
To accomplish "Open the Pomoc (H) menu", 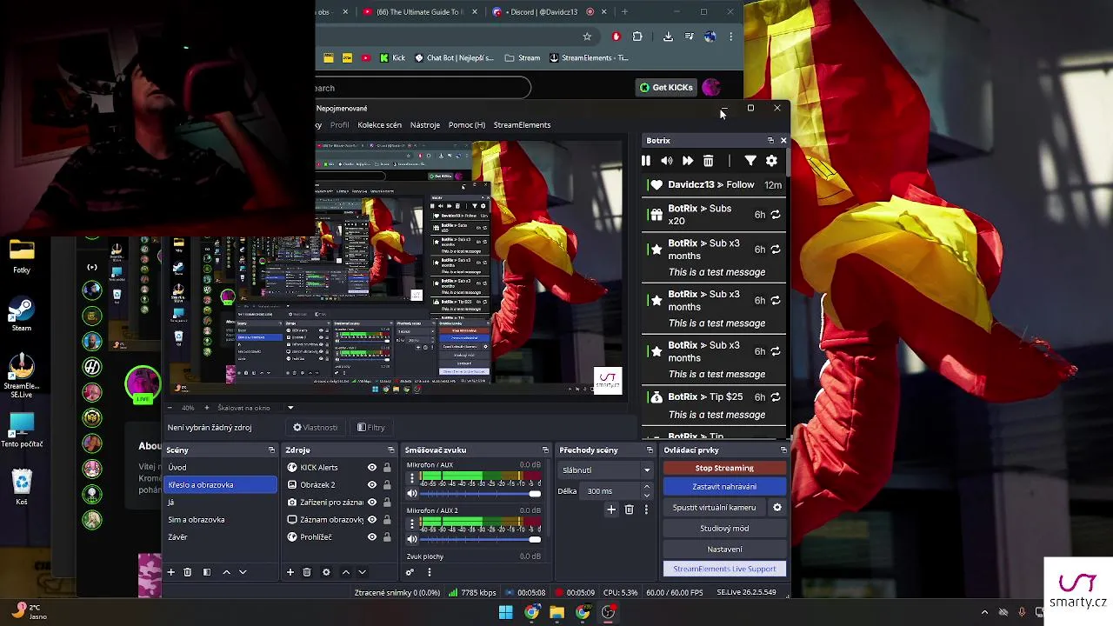I will pos(467,125).
